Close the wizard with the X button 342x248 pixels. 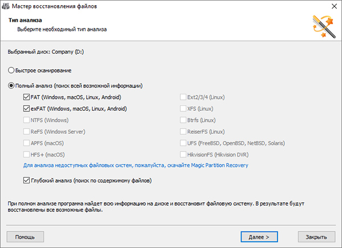tap(334, 6)
